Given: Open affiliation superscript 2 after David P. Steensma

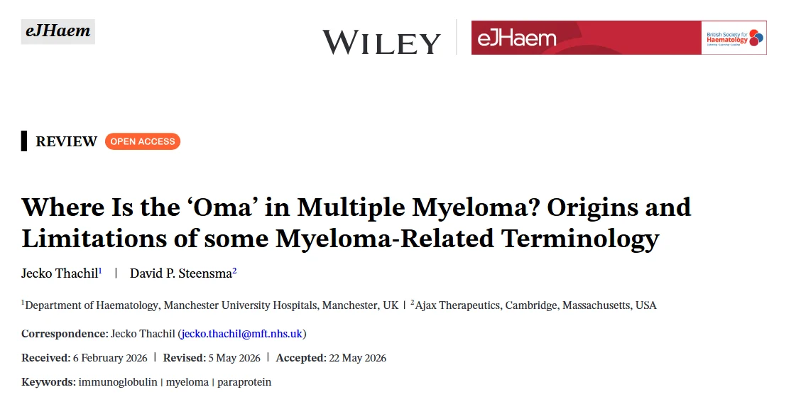Looking at the screenshot, I should [234, 271].
